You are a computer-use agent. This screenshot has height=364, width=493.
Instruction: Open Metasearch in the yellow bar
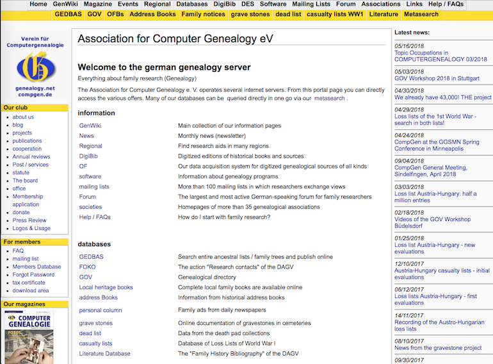(x=421, y=15)
